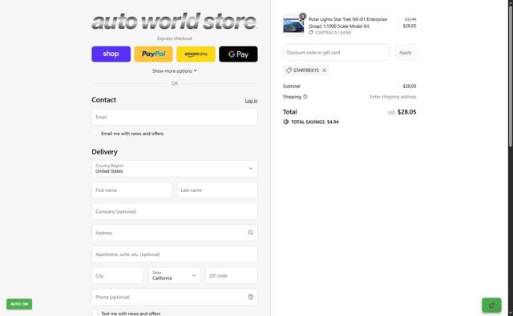Open the Country/Region dropdown
The image size is (513, 316).
[175, 169]
